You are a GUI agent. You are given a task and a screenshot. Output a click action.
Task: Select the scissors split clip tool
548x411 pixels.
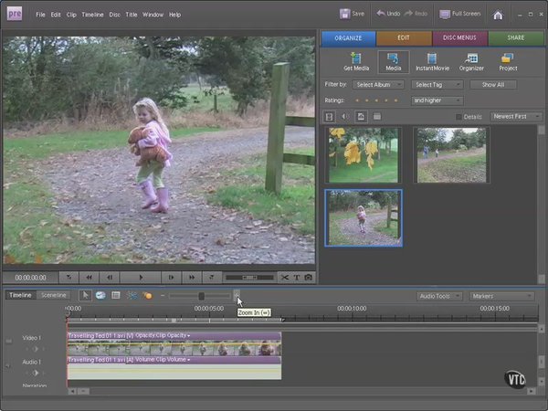[x=285, y=277]
